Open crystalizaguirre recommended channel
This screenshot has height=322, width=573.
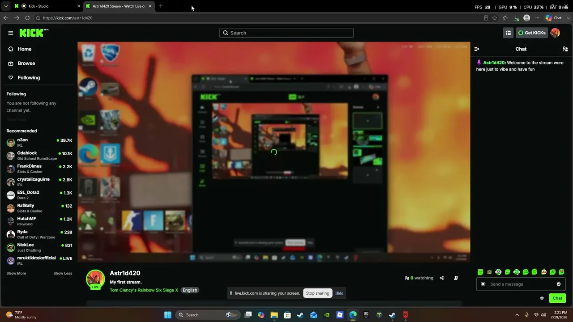pos(39,182)
